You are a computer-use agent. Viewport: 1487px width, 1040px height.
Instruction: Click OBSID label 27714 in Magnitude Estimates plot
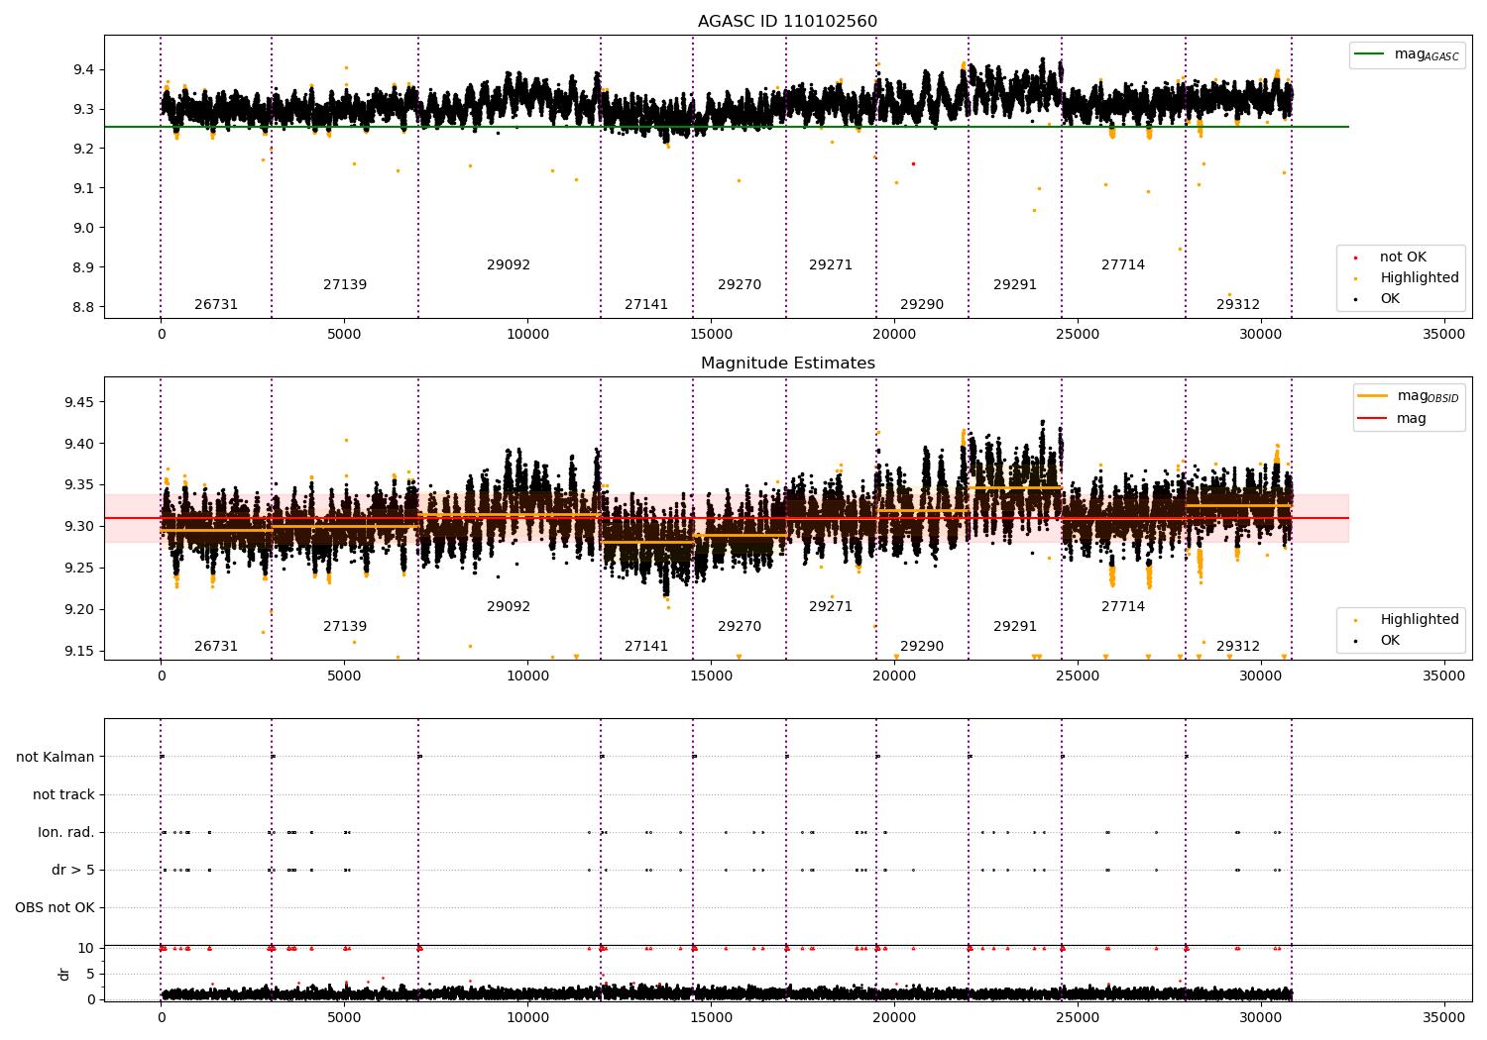coord(1123,607)
